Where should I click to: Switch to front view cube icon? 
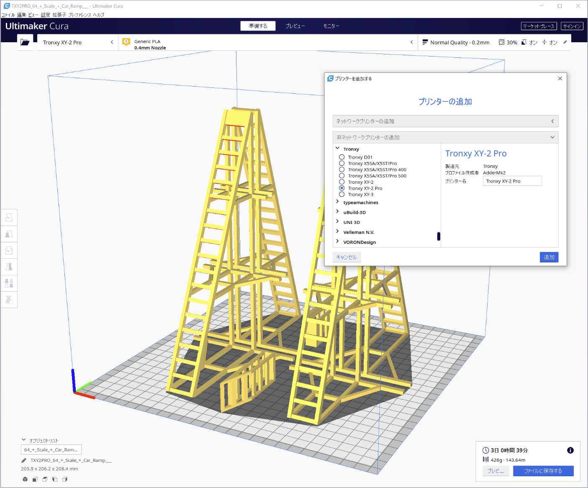click(35, 479)
